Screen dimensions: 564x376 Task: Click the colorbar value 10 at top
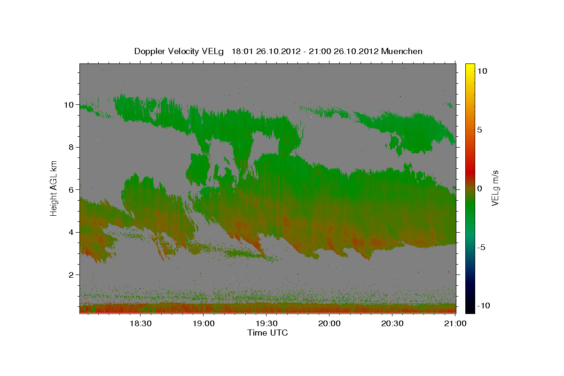[x=482, y=71]
